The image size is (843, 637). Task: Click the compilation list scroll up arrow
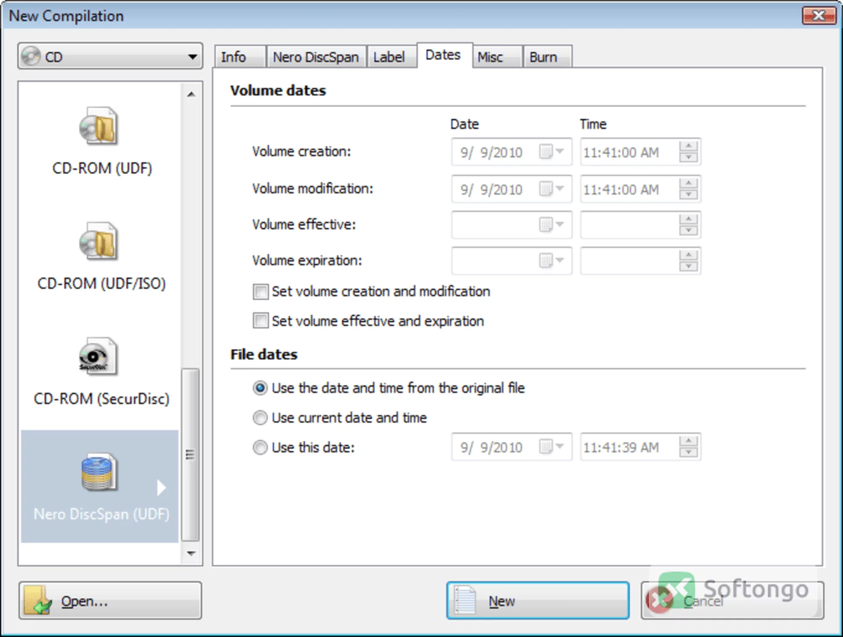pyautogui.click(x=191, y=94)
